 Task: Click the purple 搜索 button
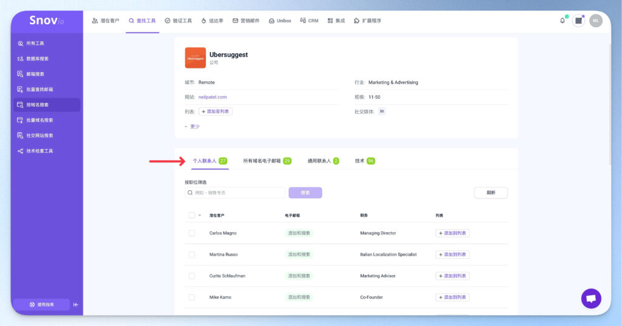pos(306,193)
